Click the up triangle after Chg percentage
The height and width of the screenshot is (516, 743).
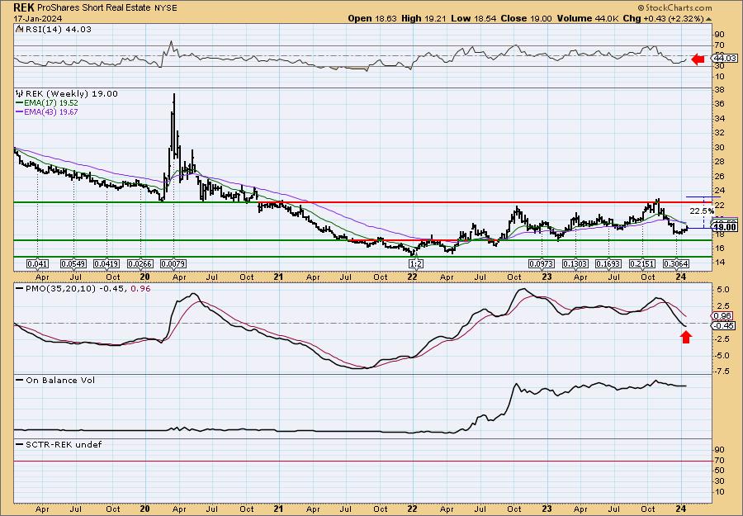coord(709,19)
